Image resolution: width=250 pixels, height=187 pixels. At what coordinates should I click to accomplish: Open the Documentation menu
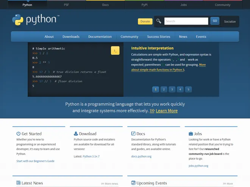100,37
